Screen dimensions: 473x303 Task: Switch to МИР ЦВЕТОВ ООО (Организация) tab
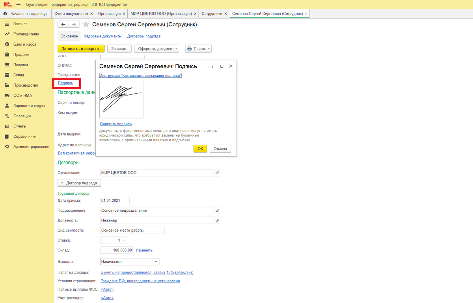pos(161,13)
